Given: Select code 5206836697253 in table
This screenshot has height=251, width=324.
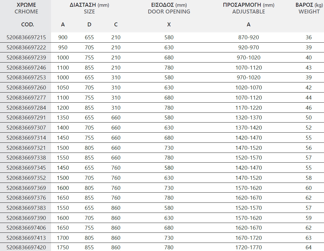Looking at the screenshot, I should click(x=26, y=77).
